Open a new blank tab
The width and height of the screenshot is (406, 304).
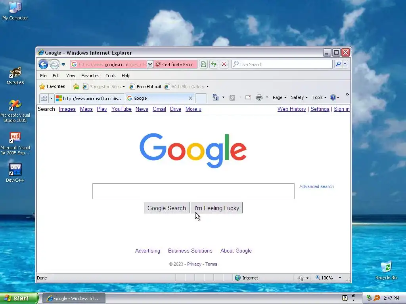point(201,98)
